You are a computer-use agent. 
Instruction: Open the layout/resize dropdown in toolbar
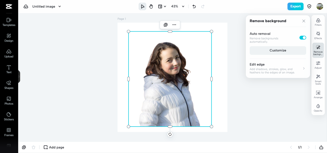tap(162, 6)
